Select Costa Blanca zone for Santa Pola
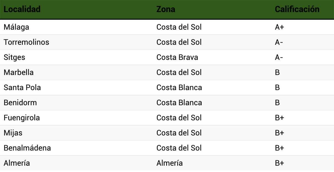This screenshot has width=334, height=172. point(179,88)
